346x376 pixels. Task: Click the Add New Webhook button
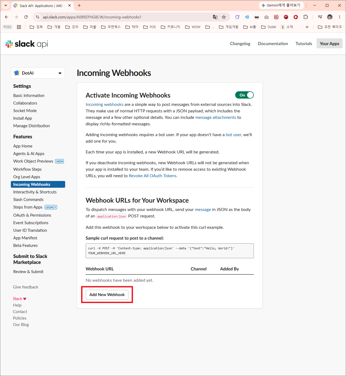tap(107, 295)
